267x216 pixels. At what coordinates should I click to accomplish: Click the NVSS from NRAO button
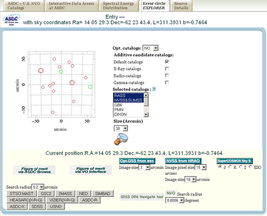point(183,161)
